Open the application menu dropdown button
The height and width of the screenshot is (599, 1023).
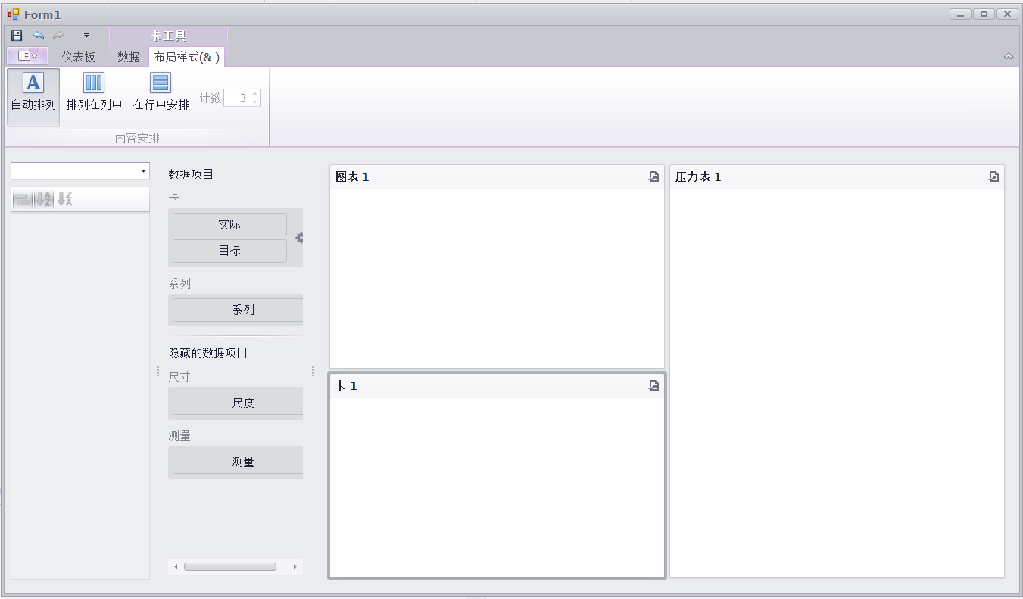[27, 56]
